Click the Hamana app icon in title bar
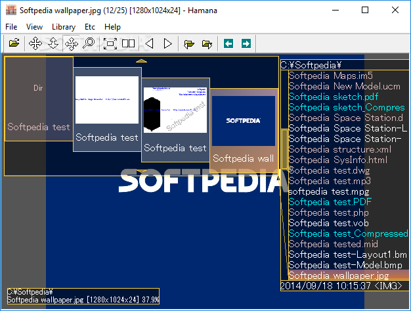Viewport: 411px width, 311px height. click(11, 11)
